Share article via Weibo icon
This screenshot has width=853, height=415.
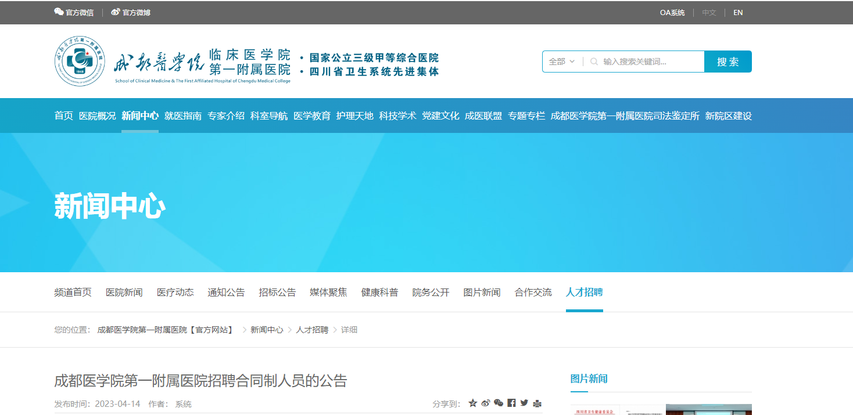[486, 403]
